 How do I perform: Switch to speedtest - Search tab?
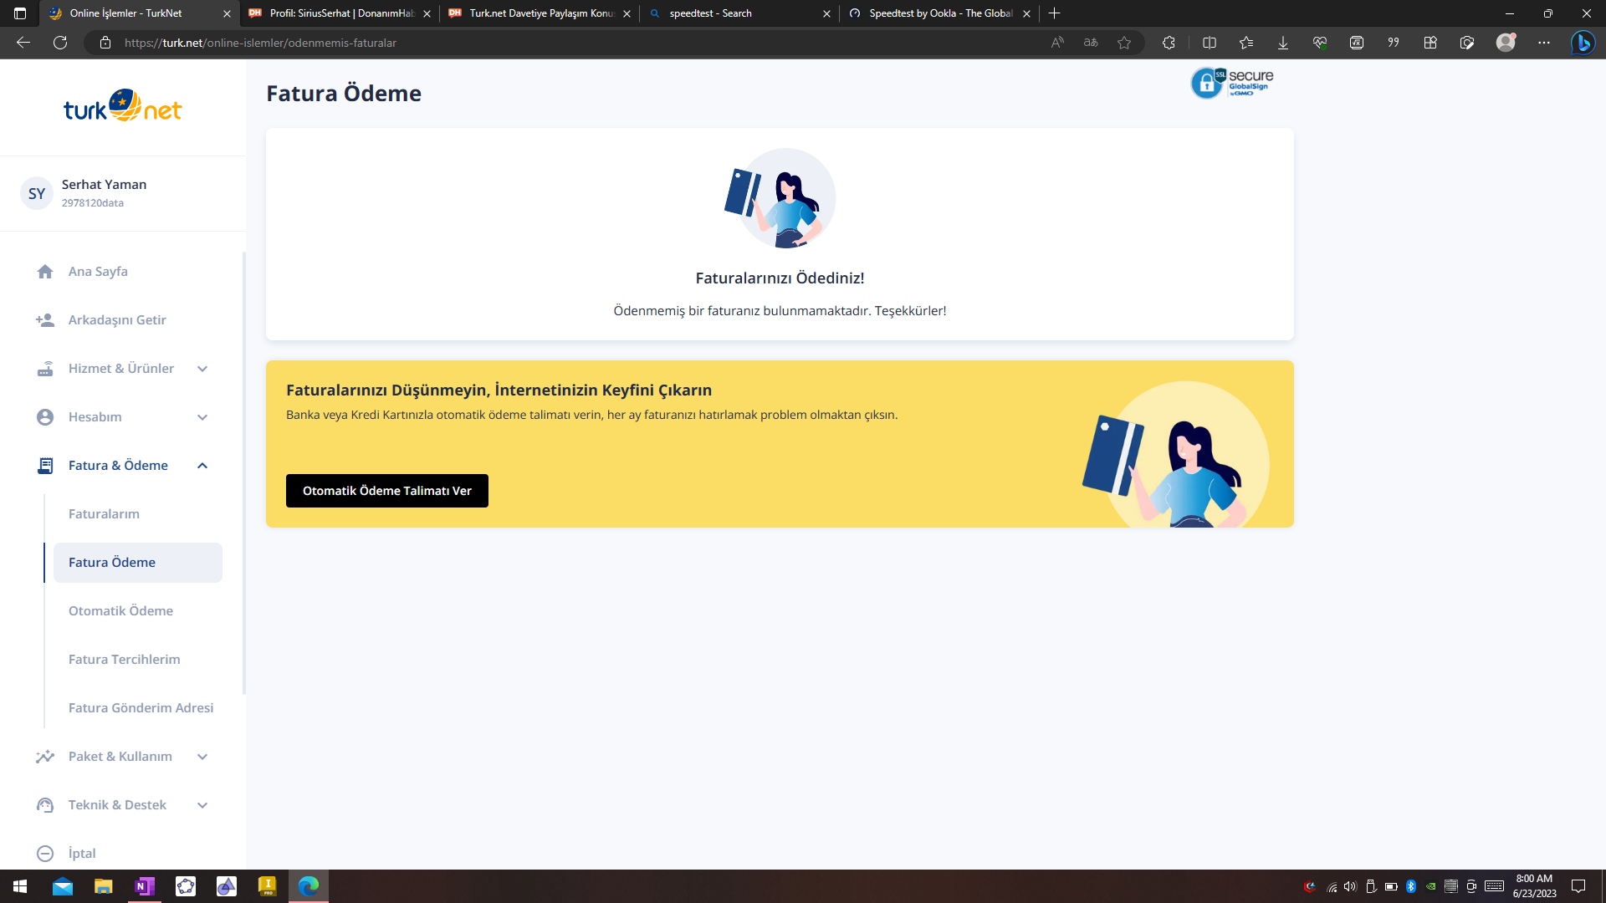[739, 13]
